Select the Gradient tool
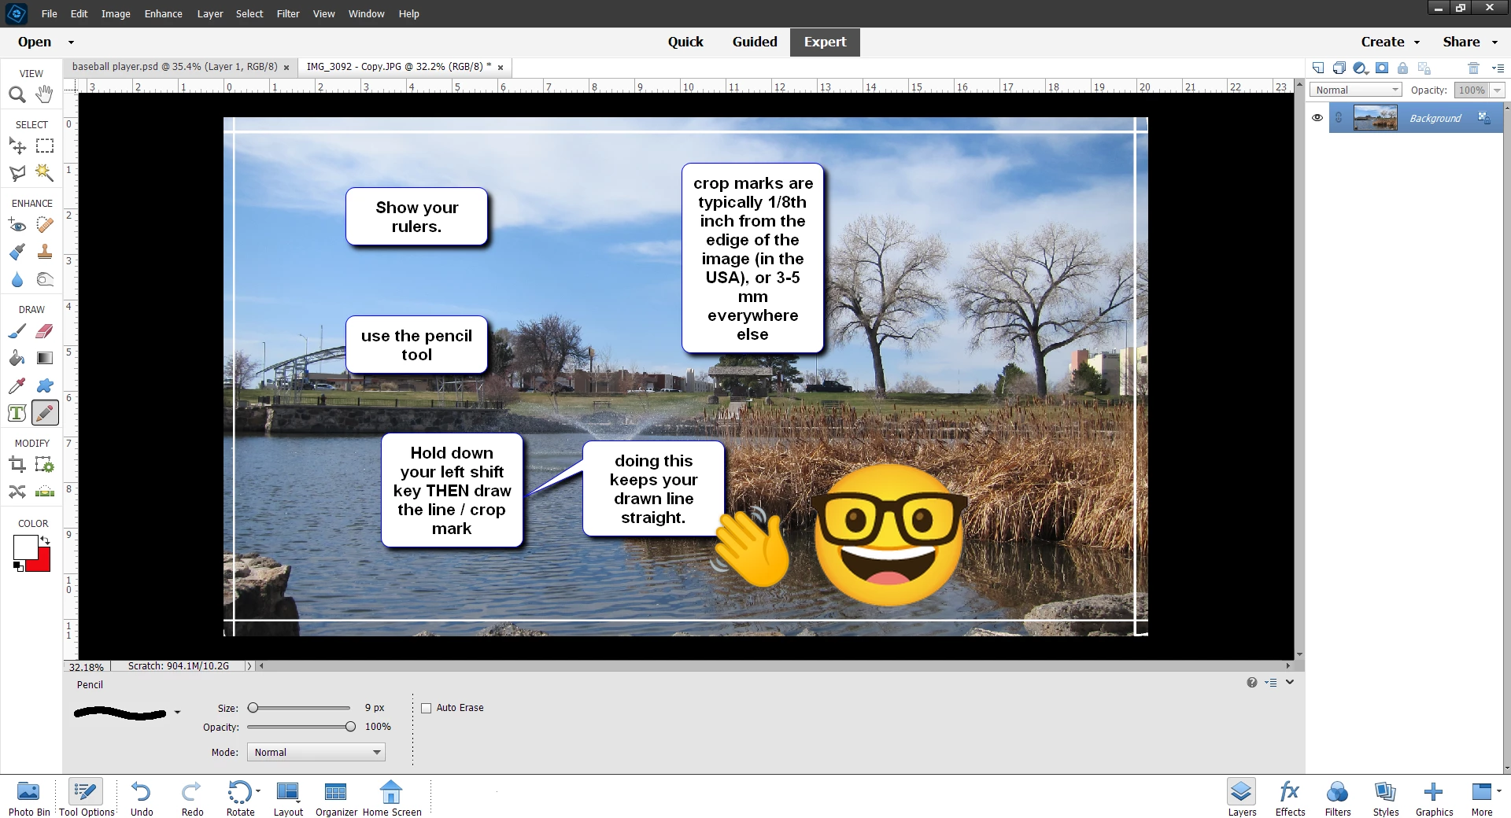This screenshot has width=1511, height=818. click(45, 359)
